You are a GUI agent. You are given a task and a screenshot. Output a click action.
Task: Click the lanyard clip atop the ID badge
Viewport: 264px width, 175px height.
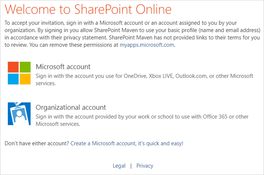[17, 105]
